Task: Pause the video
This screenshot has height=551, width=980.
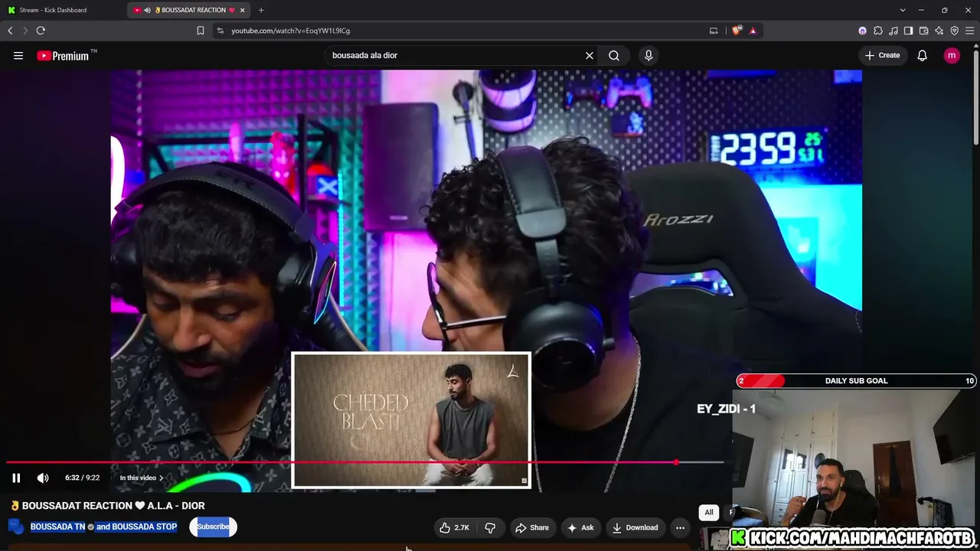Action: [x=16, y=478]
